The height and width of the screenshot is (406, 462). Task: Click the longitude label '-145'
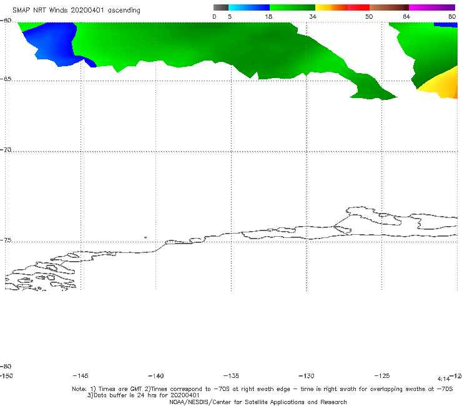coord(81,376)
